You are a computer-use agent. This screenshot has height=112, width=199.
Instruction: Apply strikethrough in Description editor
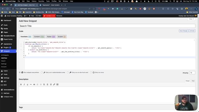click(x=31, y=84)
